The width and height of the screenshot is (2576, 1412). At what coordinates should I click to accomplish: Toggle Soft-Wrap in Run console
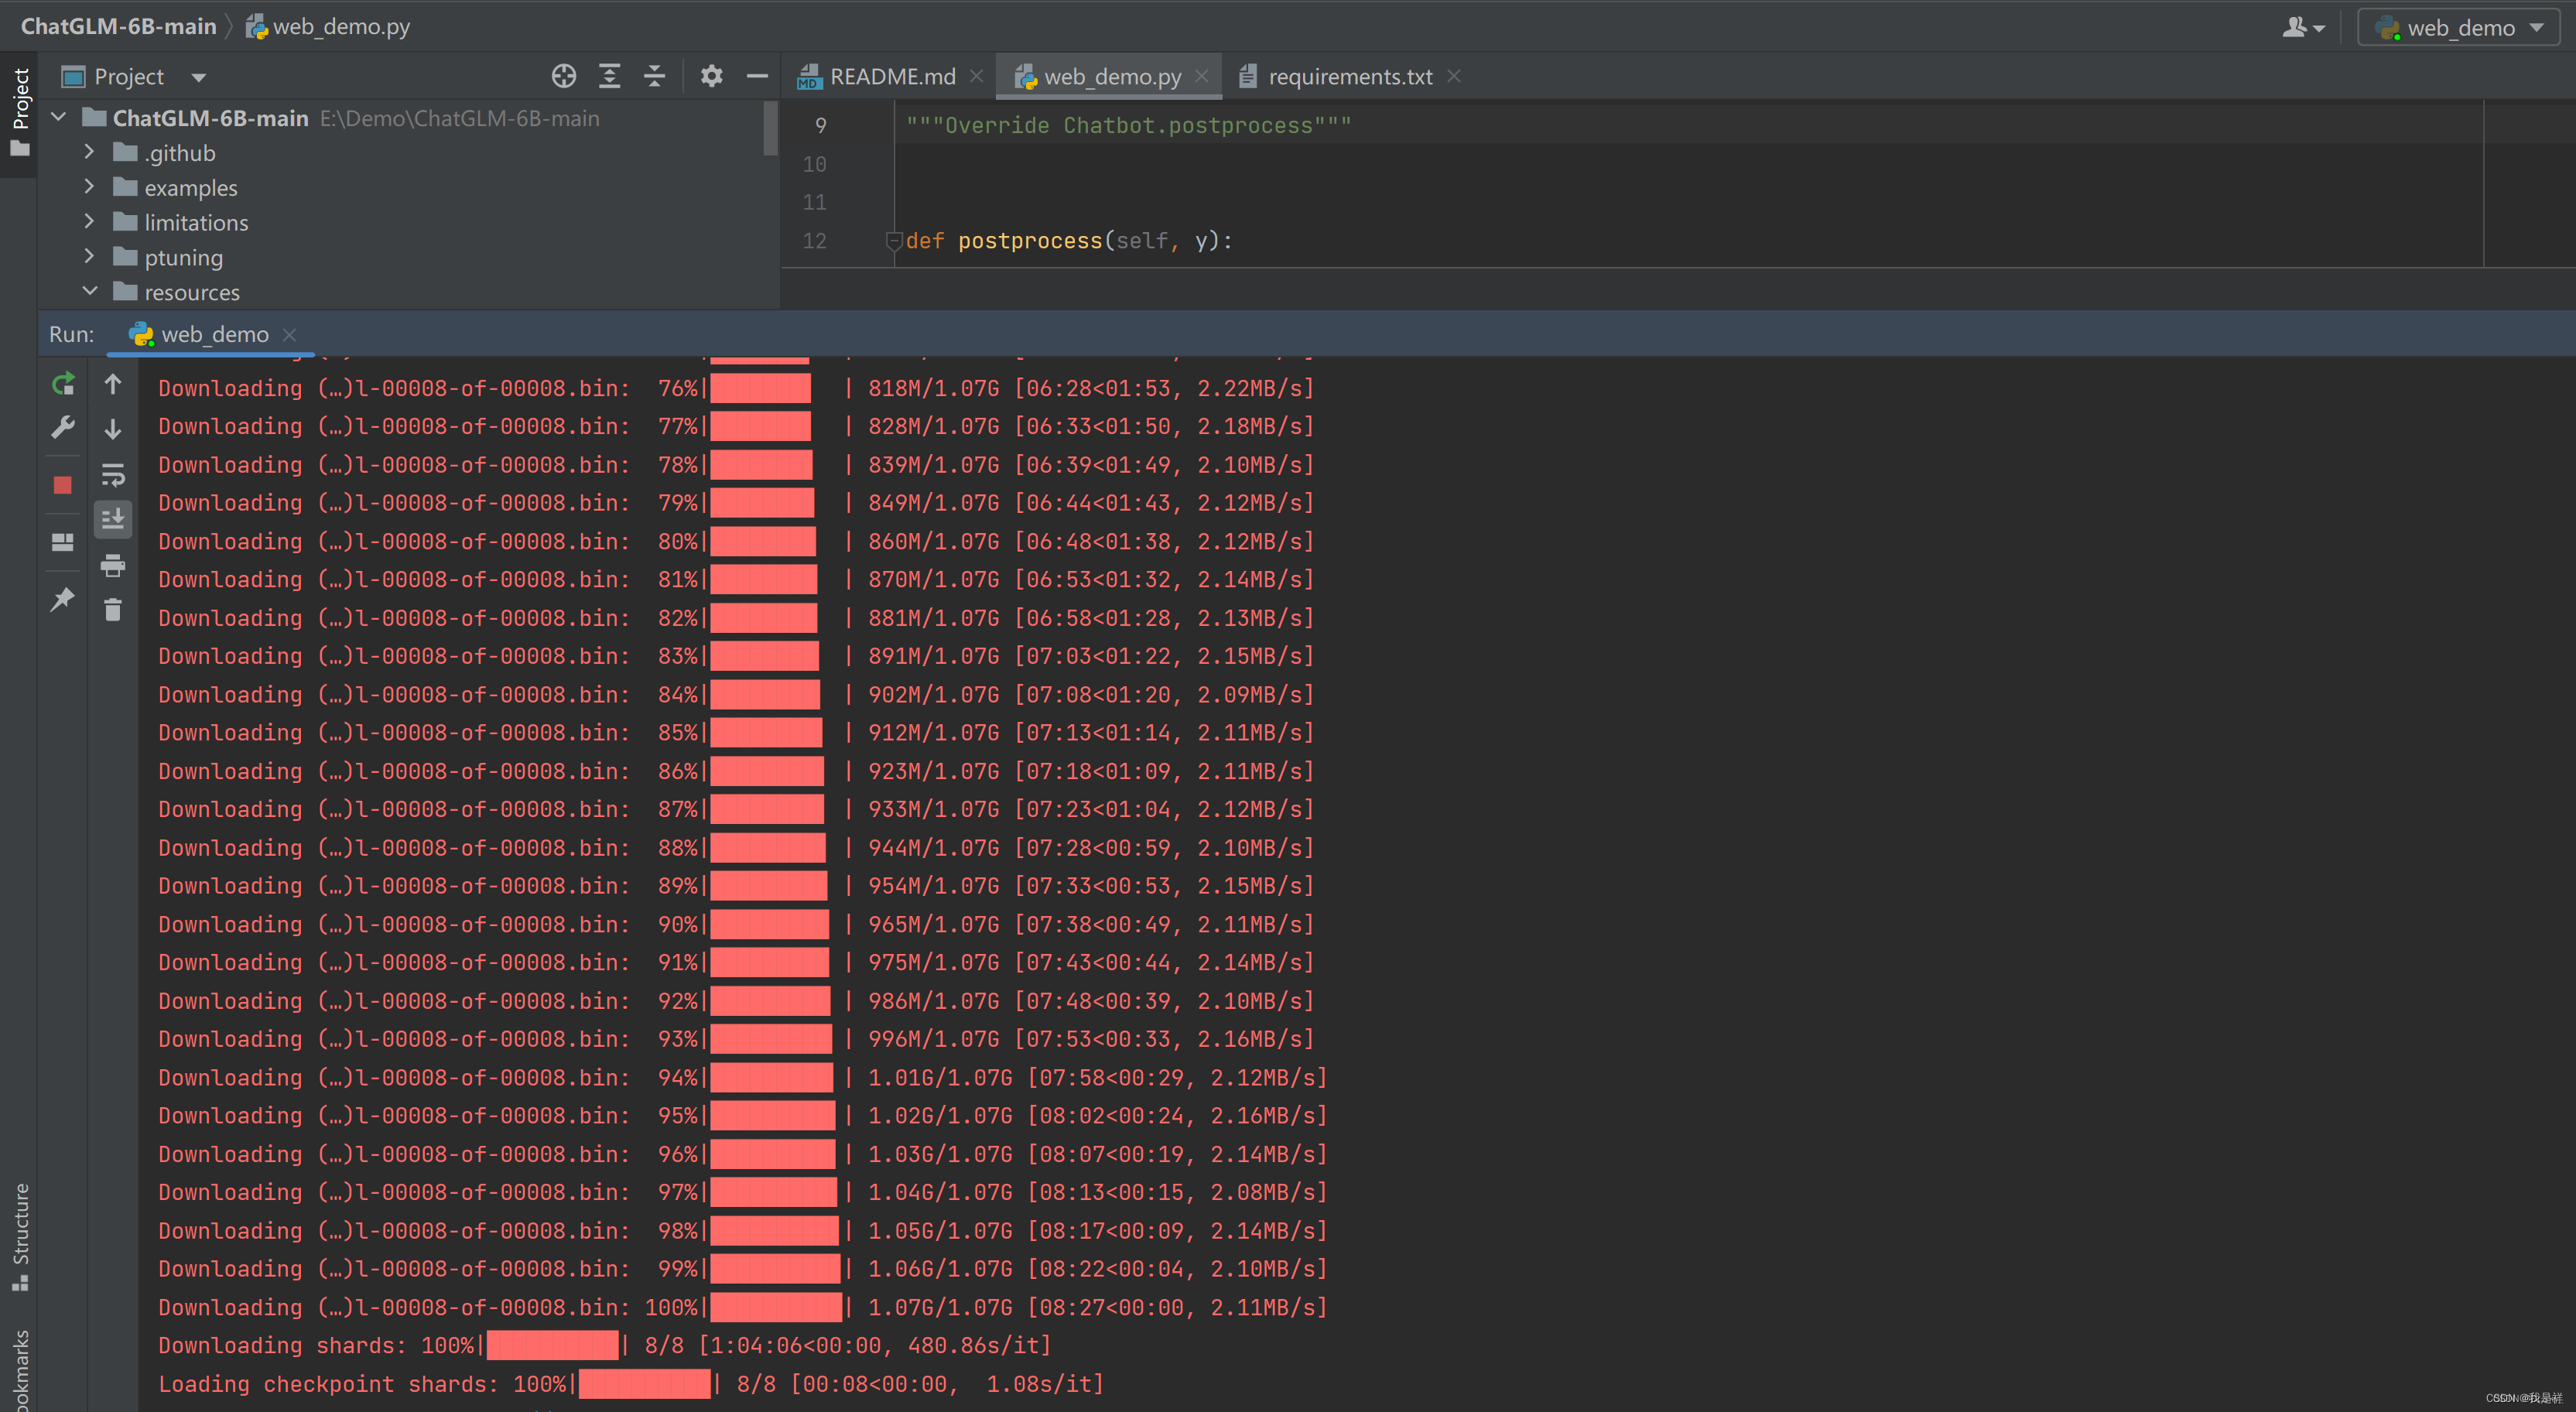point(113,474)
